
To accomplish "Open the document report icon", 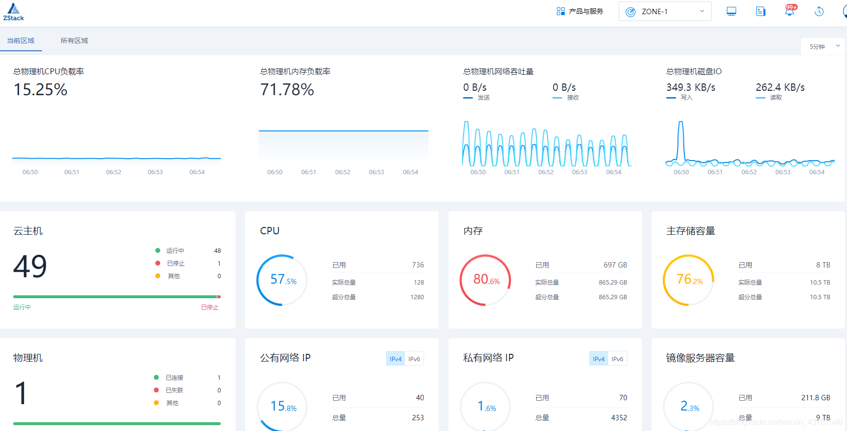I will coord(761,11).
